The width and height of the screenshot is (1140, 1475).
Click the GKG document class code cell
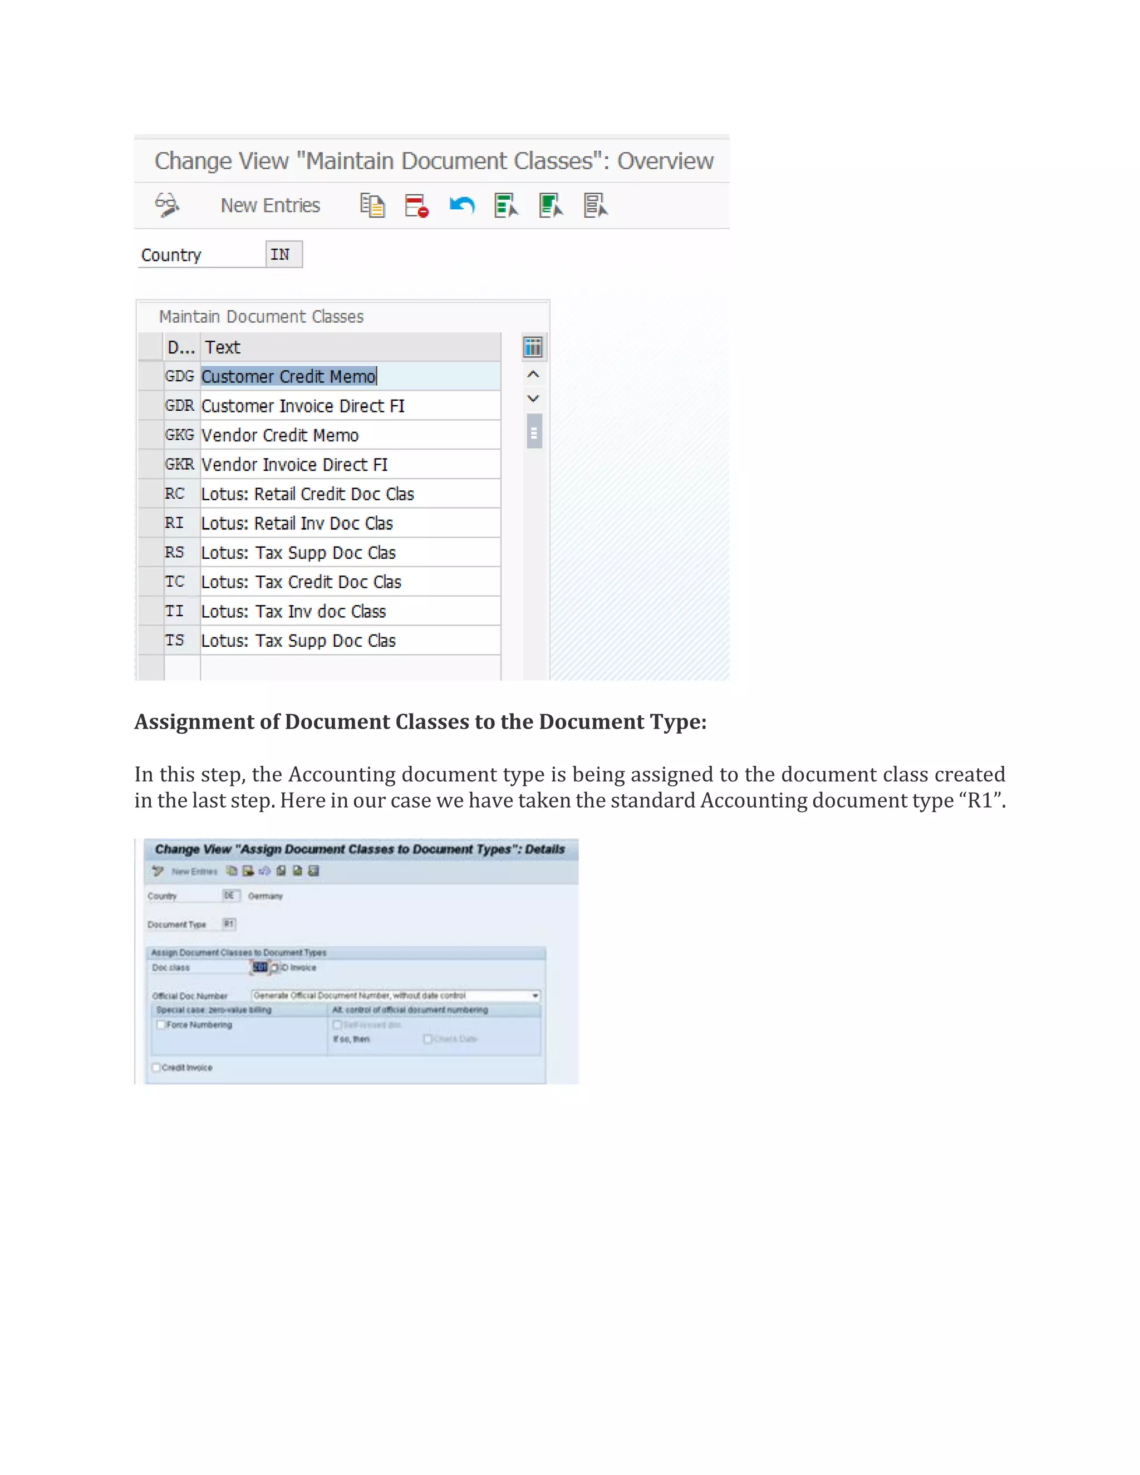click(x=181, y=435)
